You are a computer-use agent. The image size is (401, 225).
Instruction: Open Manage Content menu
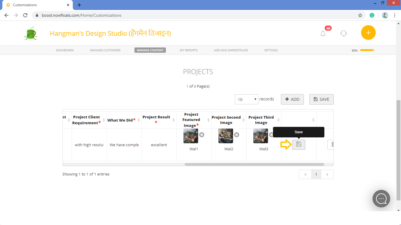coord(150,50)
